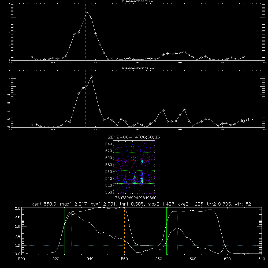Click the dusk plot title text
Viewport: 268px width, 268px height.
click(x=138, y=68)
